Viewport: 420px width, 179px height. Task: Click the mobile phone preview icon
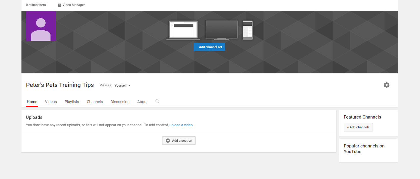click(247, 30)
